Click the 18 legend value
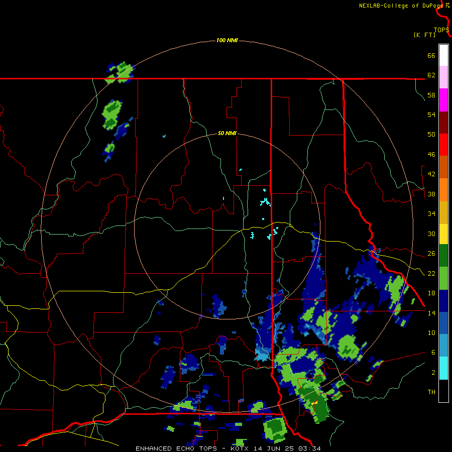Image resolution: width=452 pixels, height=452 pixels. tap(431, 293)
